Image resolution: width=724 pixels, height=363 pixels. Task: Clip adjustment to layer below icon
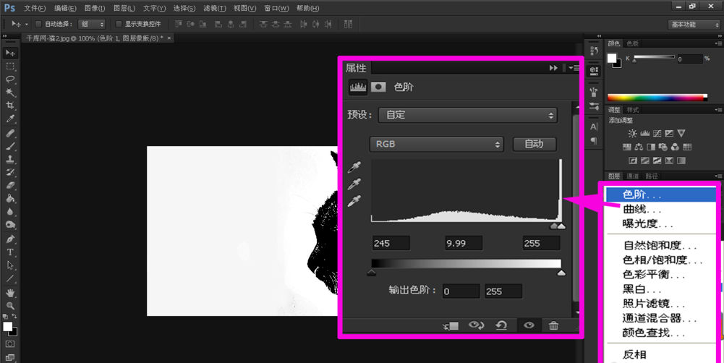(451, 326)
